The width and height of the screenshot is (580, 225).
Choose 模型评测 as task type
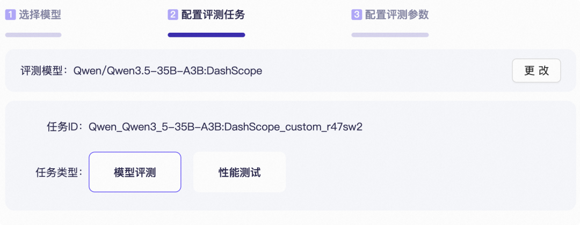tap(135, 172)
